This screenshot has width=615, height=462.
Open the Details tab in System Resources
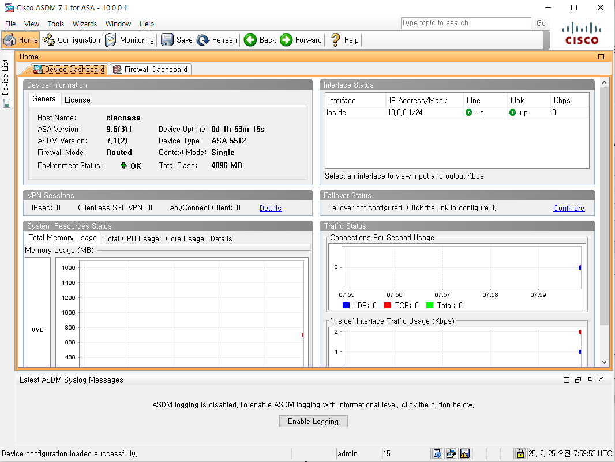coord(221,239)
